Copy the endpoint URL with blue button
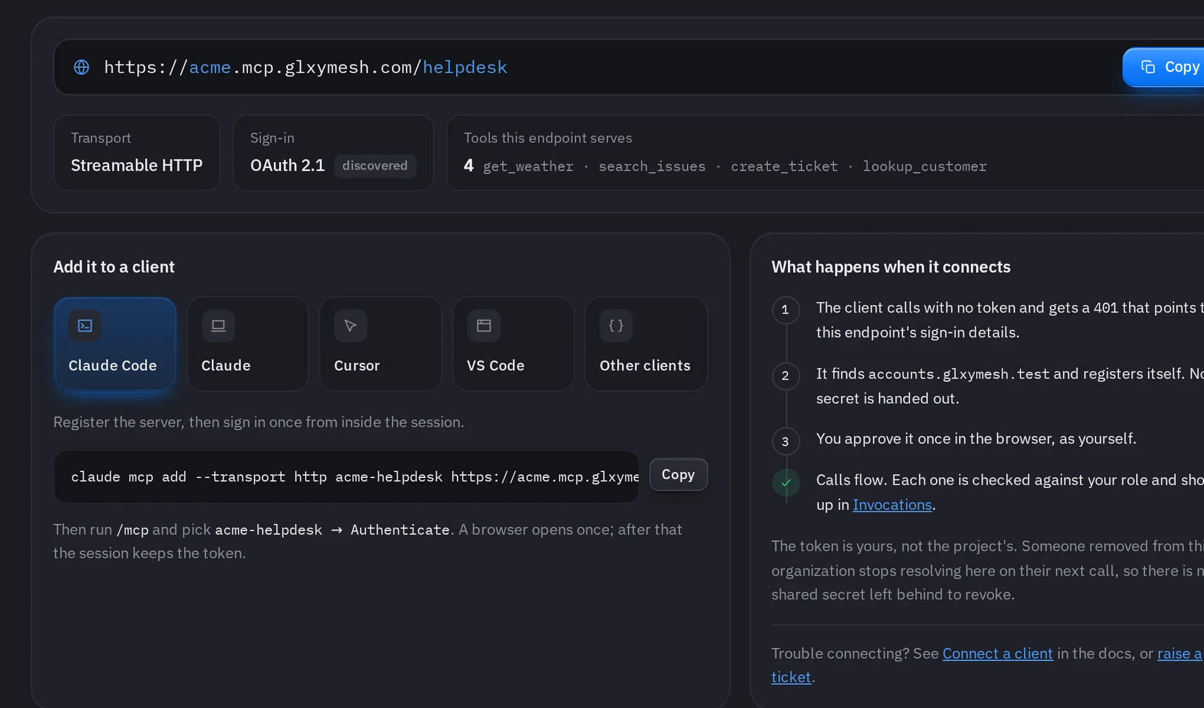 [1164, 67]
